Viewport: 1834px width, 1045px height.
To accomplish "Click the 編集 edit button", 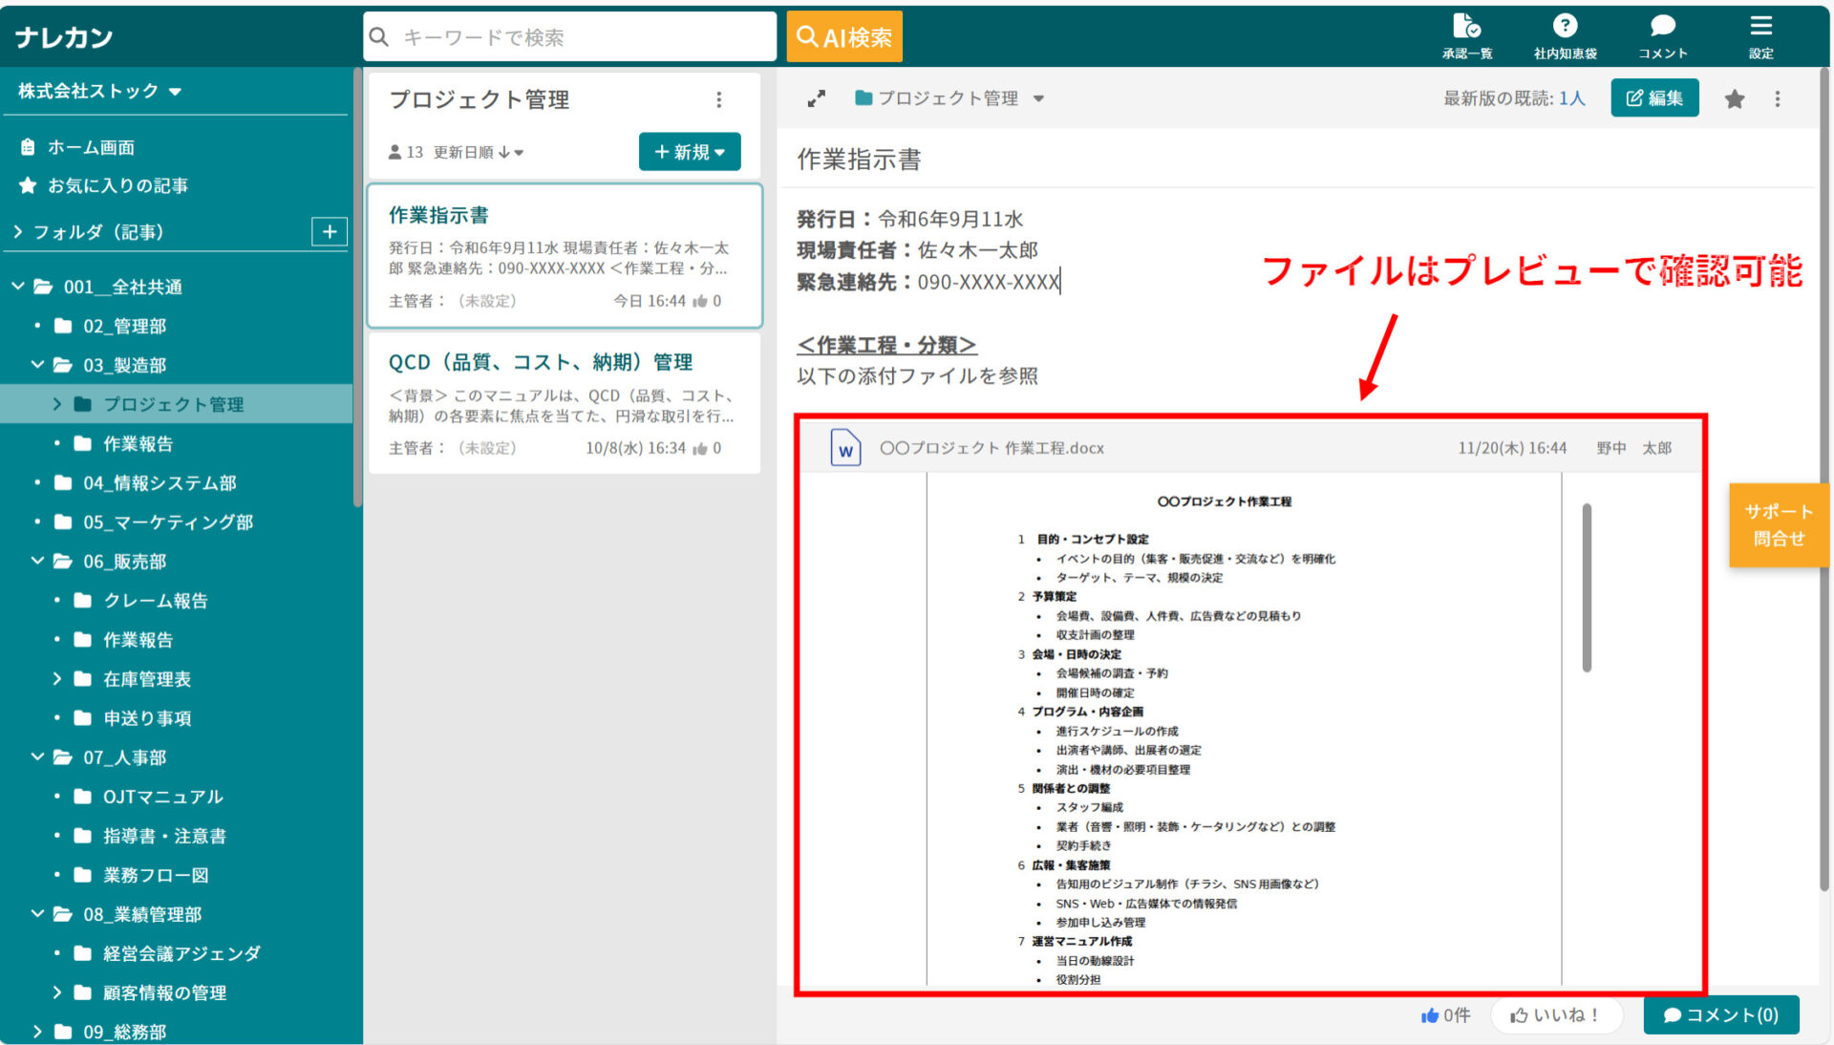I will [1654, 98].
